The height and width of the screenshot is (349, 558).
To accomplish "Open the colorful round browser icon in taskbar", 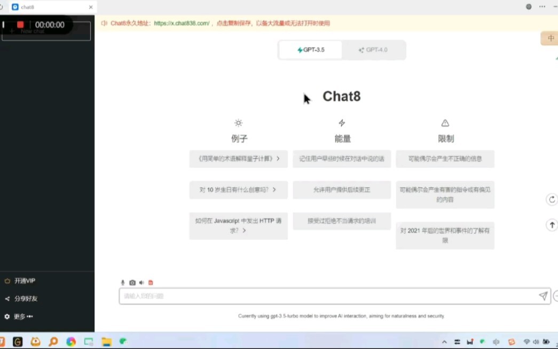I will click(x=71, y=342).
